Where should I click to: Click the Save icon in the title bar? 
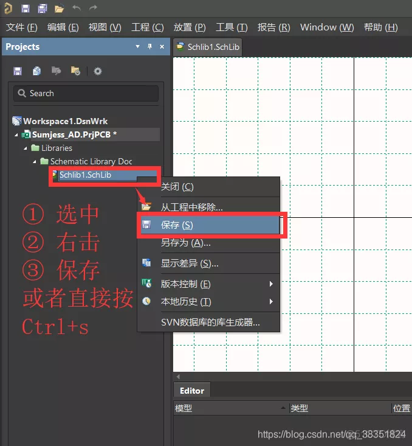[26, 9]
